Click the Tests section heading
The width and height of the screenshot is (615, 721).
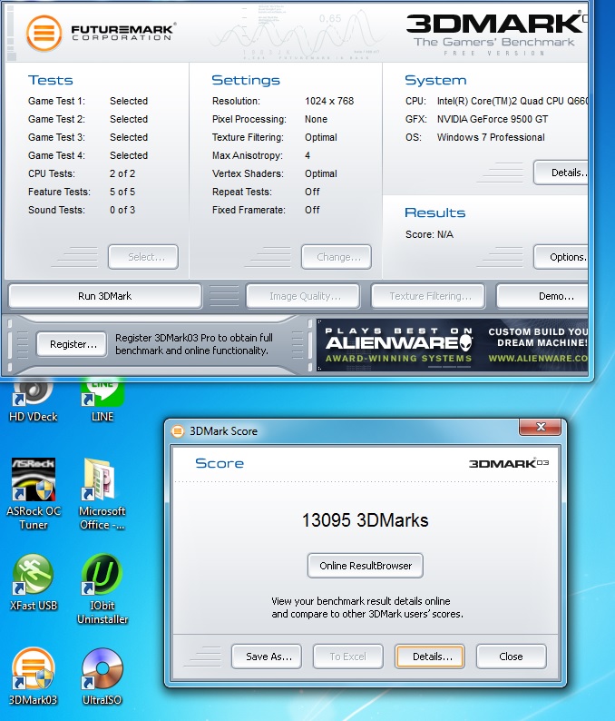click(x=51, y=80)
